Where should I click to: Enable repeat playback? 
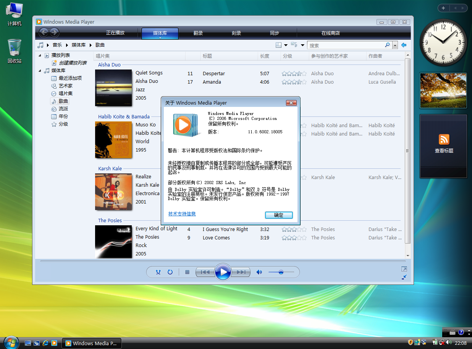(170, 272)
